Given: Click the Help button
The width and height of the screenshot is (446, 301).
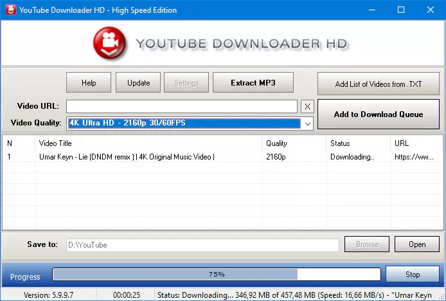Looking at the screenshot, I should pyautogui.click(x=89, y=82).
